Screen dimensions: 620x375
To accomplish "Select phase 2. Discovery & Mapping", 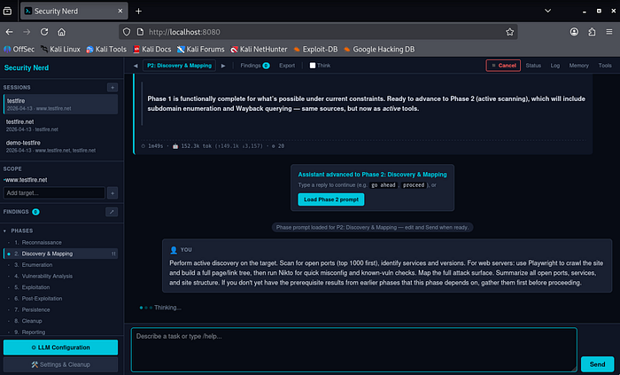I will tap(60, 254).
